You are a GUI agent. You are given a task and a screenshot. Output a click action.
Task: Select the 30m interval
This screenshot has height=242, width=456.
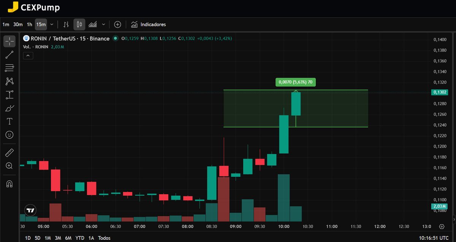[x=18, y=24]
